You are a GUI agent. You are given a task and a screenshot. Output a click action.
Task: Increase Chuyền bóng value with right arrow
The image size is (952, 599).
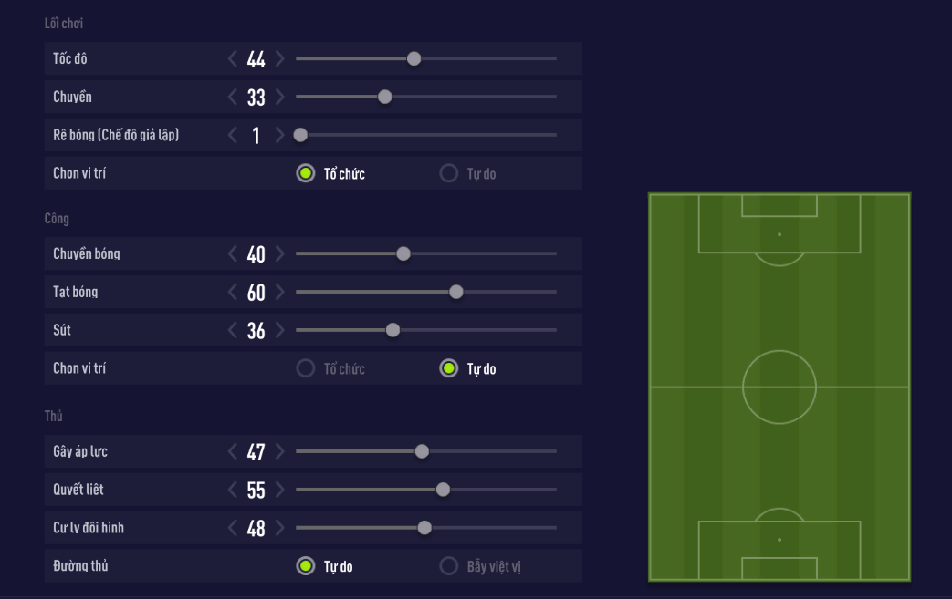279,254
